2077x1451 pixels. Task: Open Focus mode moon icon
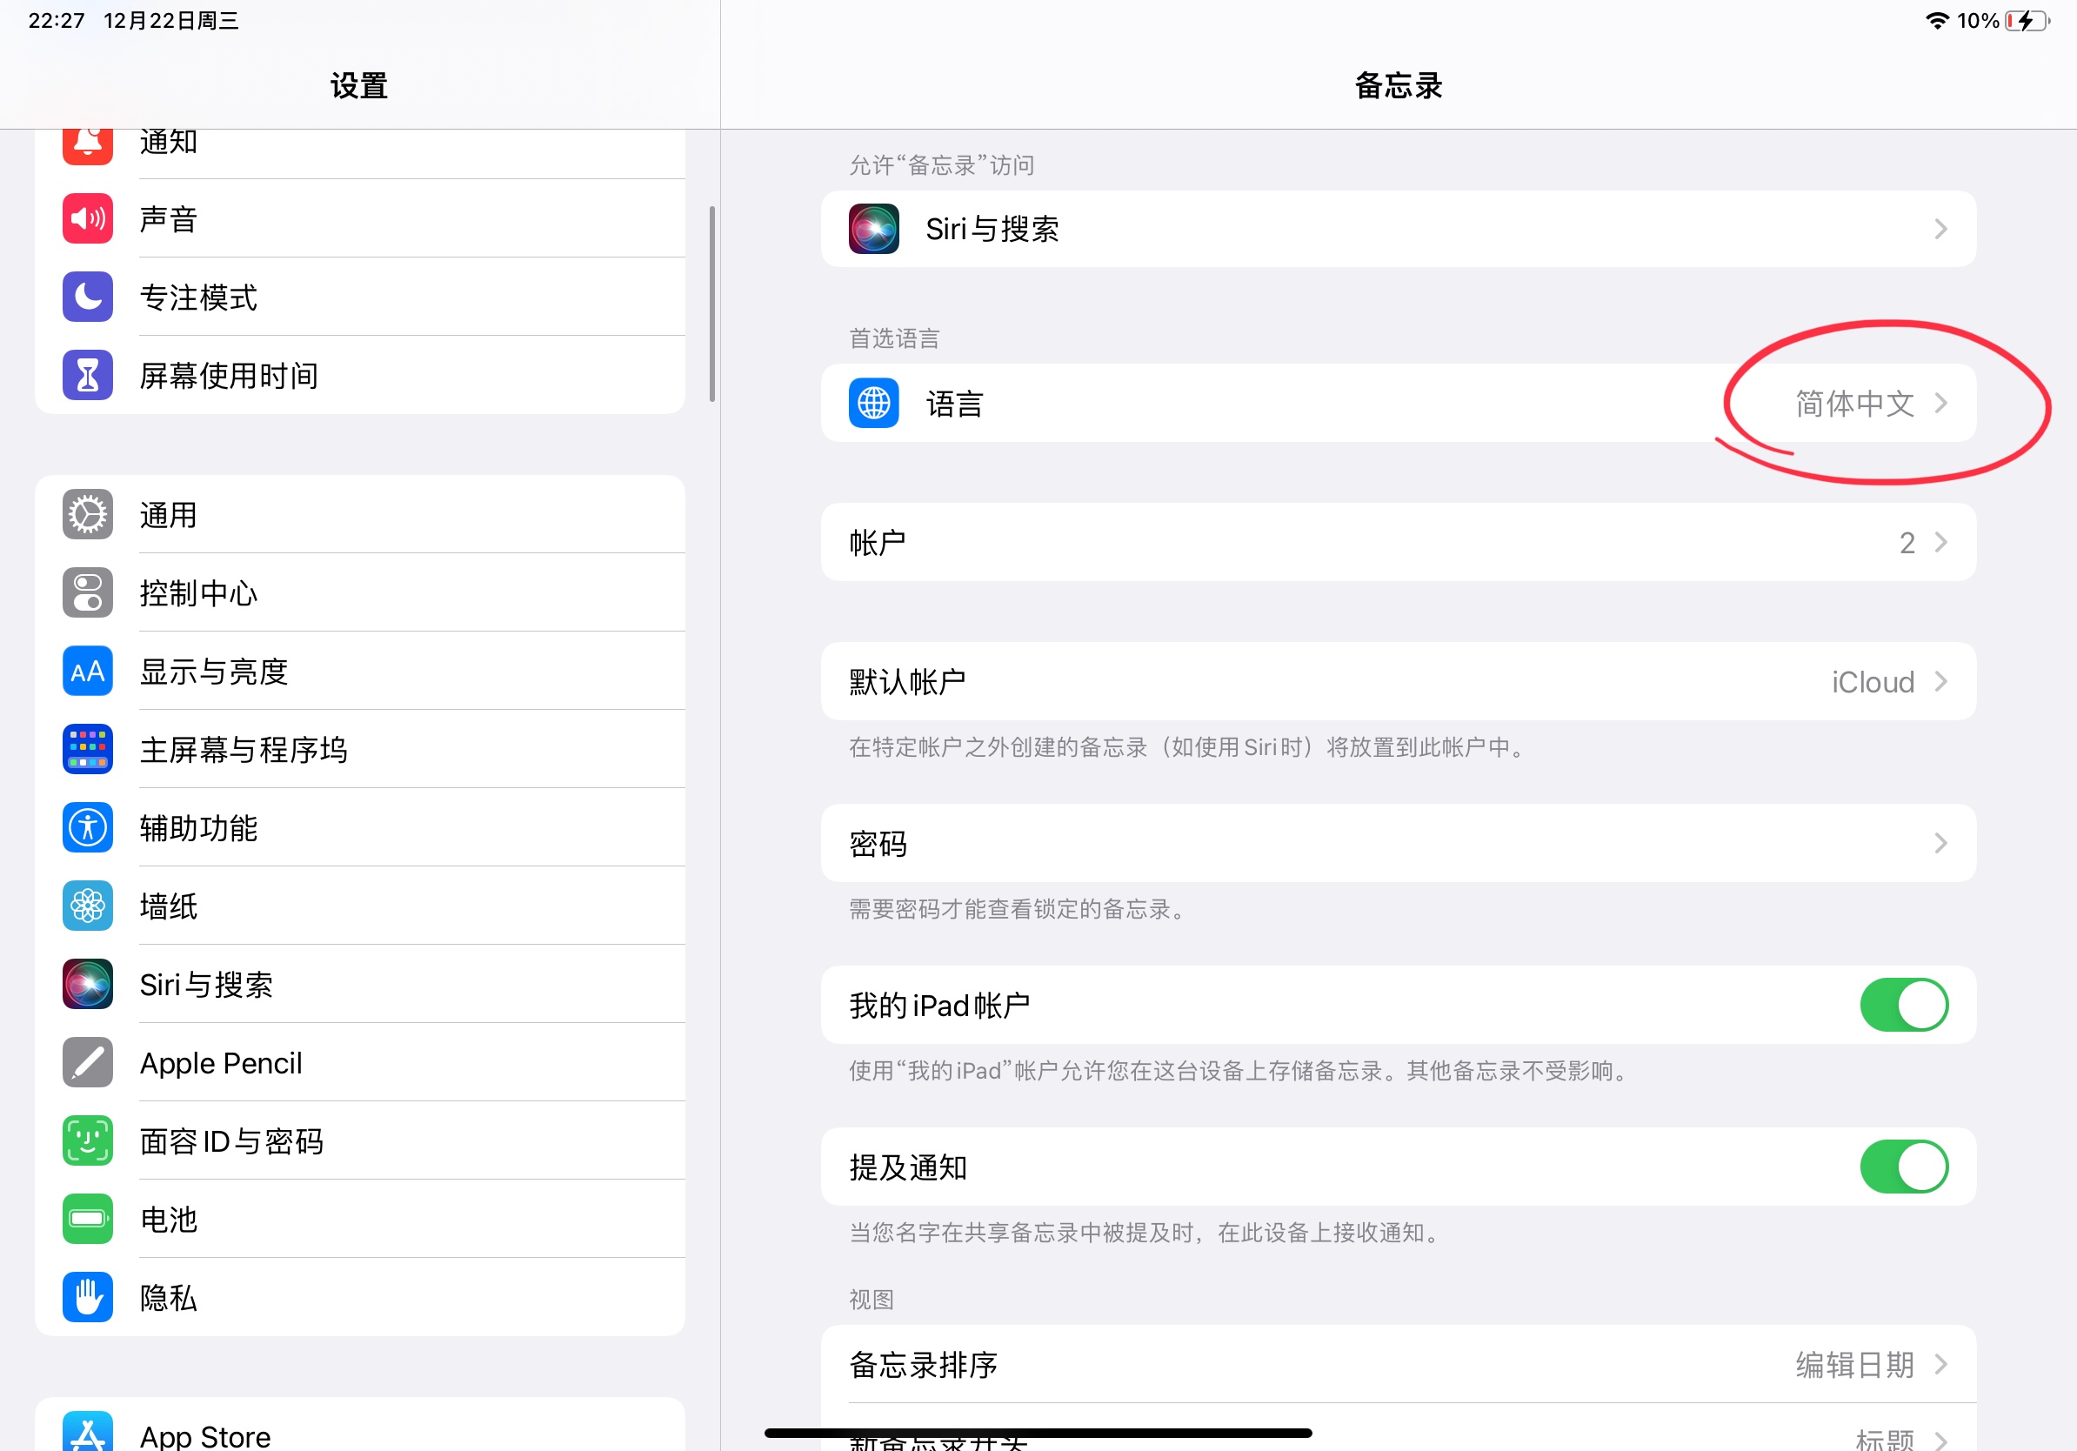pyautogui.click(x=88, y=297)
